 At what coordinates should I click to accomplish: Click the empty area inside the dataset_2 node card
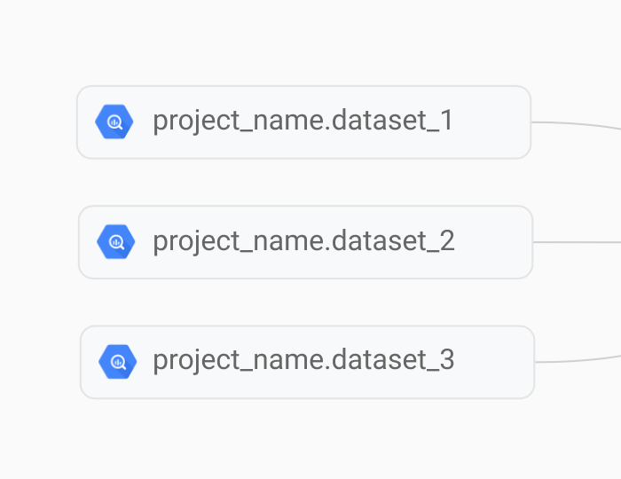point(493,242)
